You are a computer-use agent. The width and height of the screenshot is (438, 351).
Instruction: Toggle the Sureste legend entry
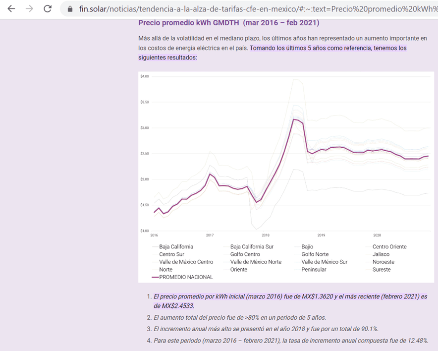coord(381,270)
